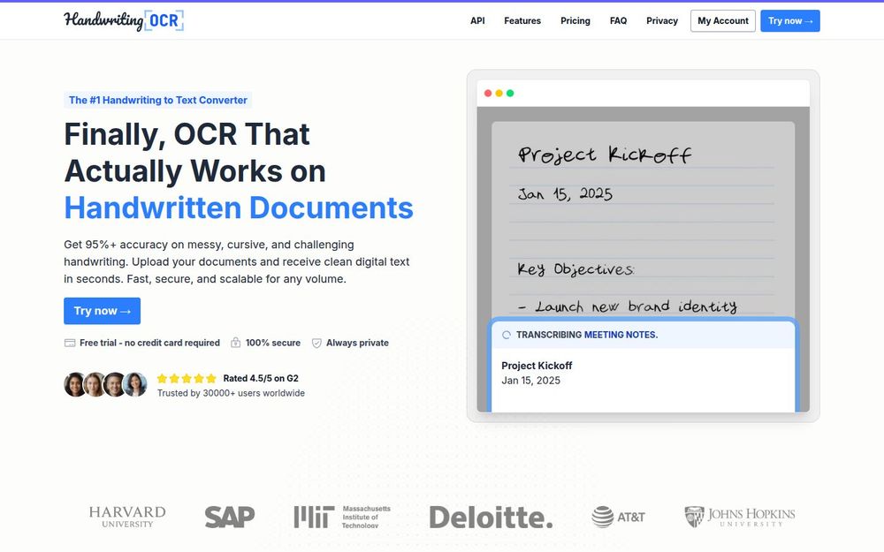Open the Privacy nav link

[662, 21]
